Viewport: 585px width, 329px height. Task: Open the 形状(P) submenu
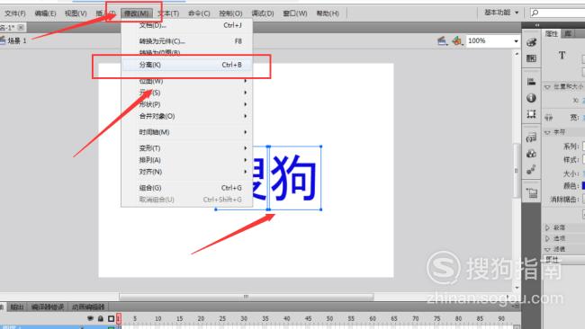tap(187, 104)
